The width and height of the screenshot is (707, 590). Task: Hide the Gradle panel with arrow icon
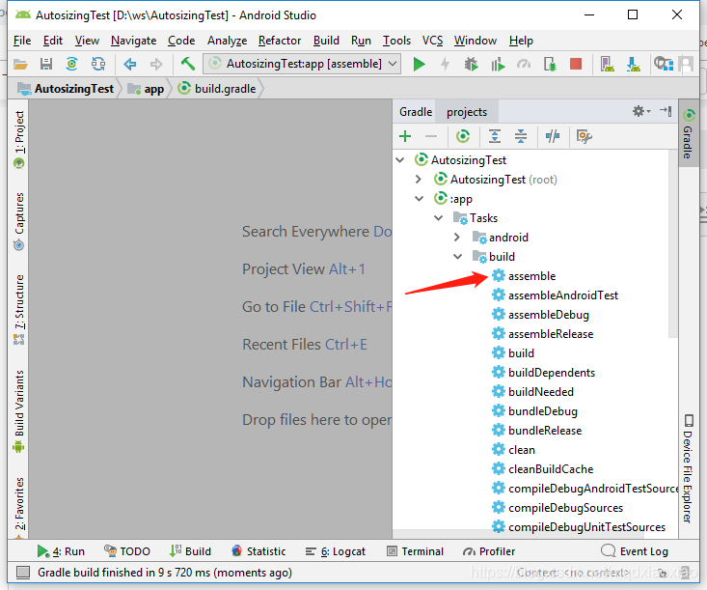666,111
